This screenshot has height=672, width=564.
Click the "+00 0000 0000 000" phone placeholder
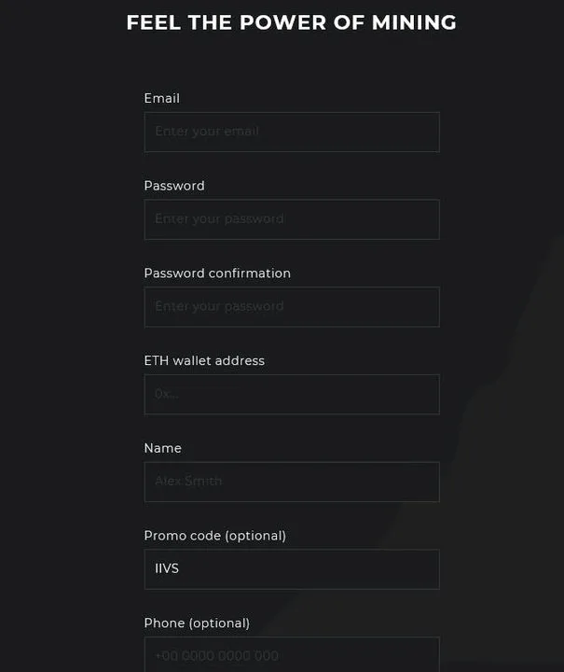216,656
